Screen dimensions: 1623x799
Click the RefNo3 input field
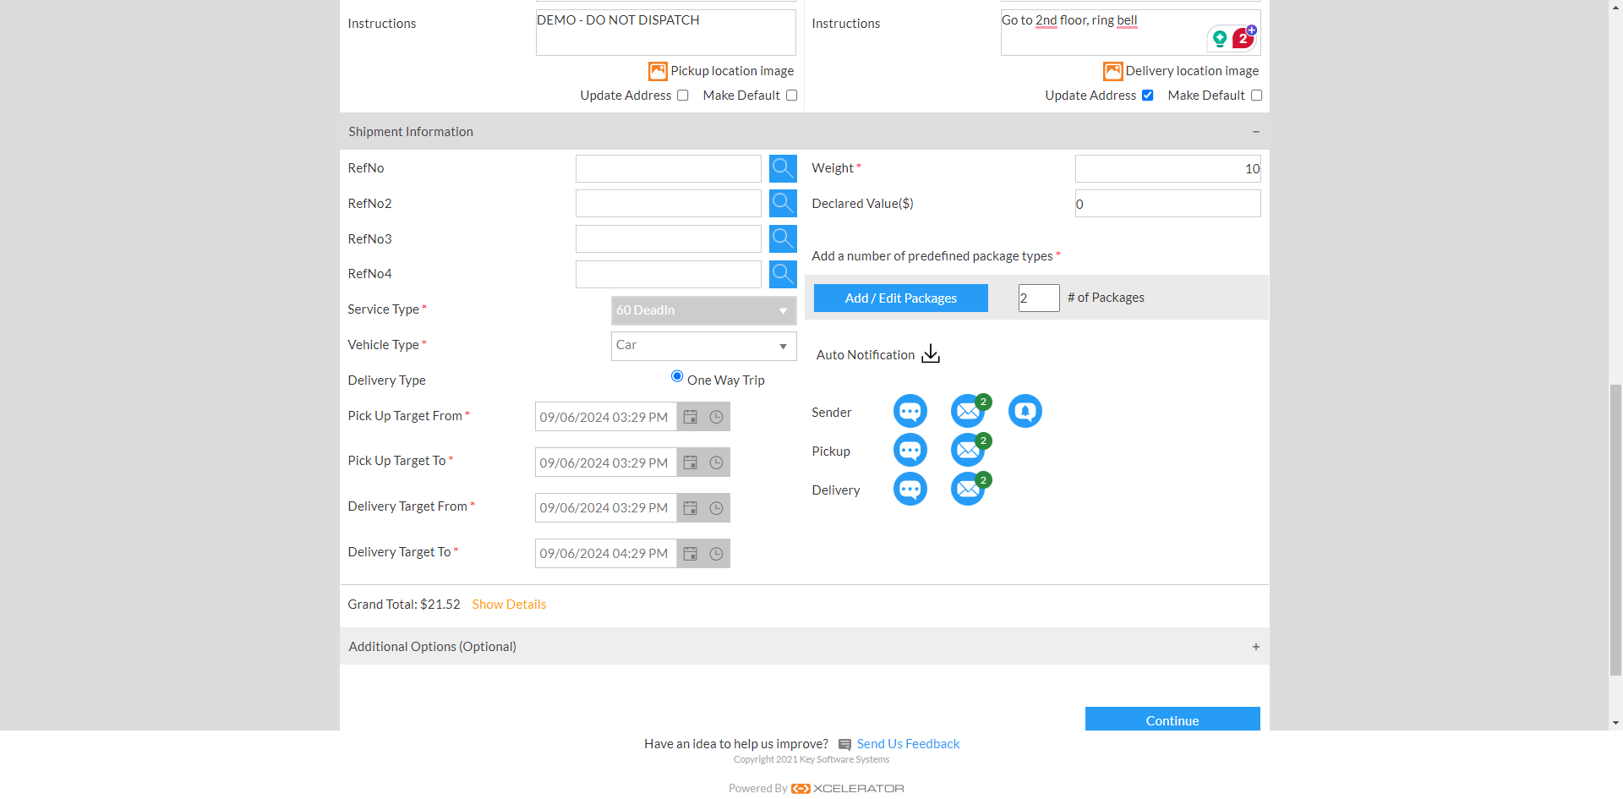tap(669, 238)
